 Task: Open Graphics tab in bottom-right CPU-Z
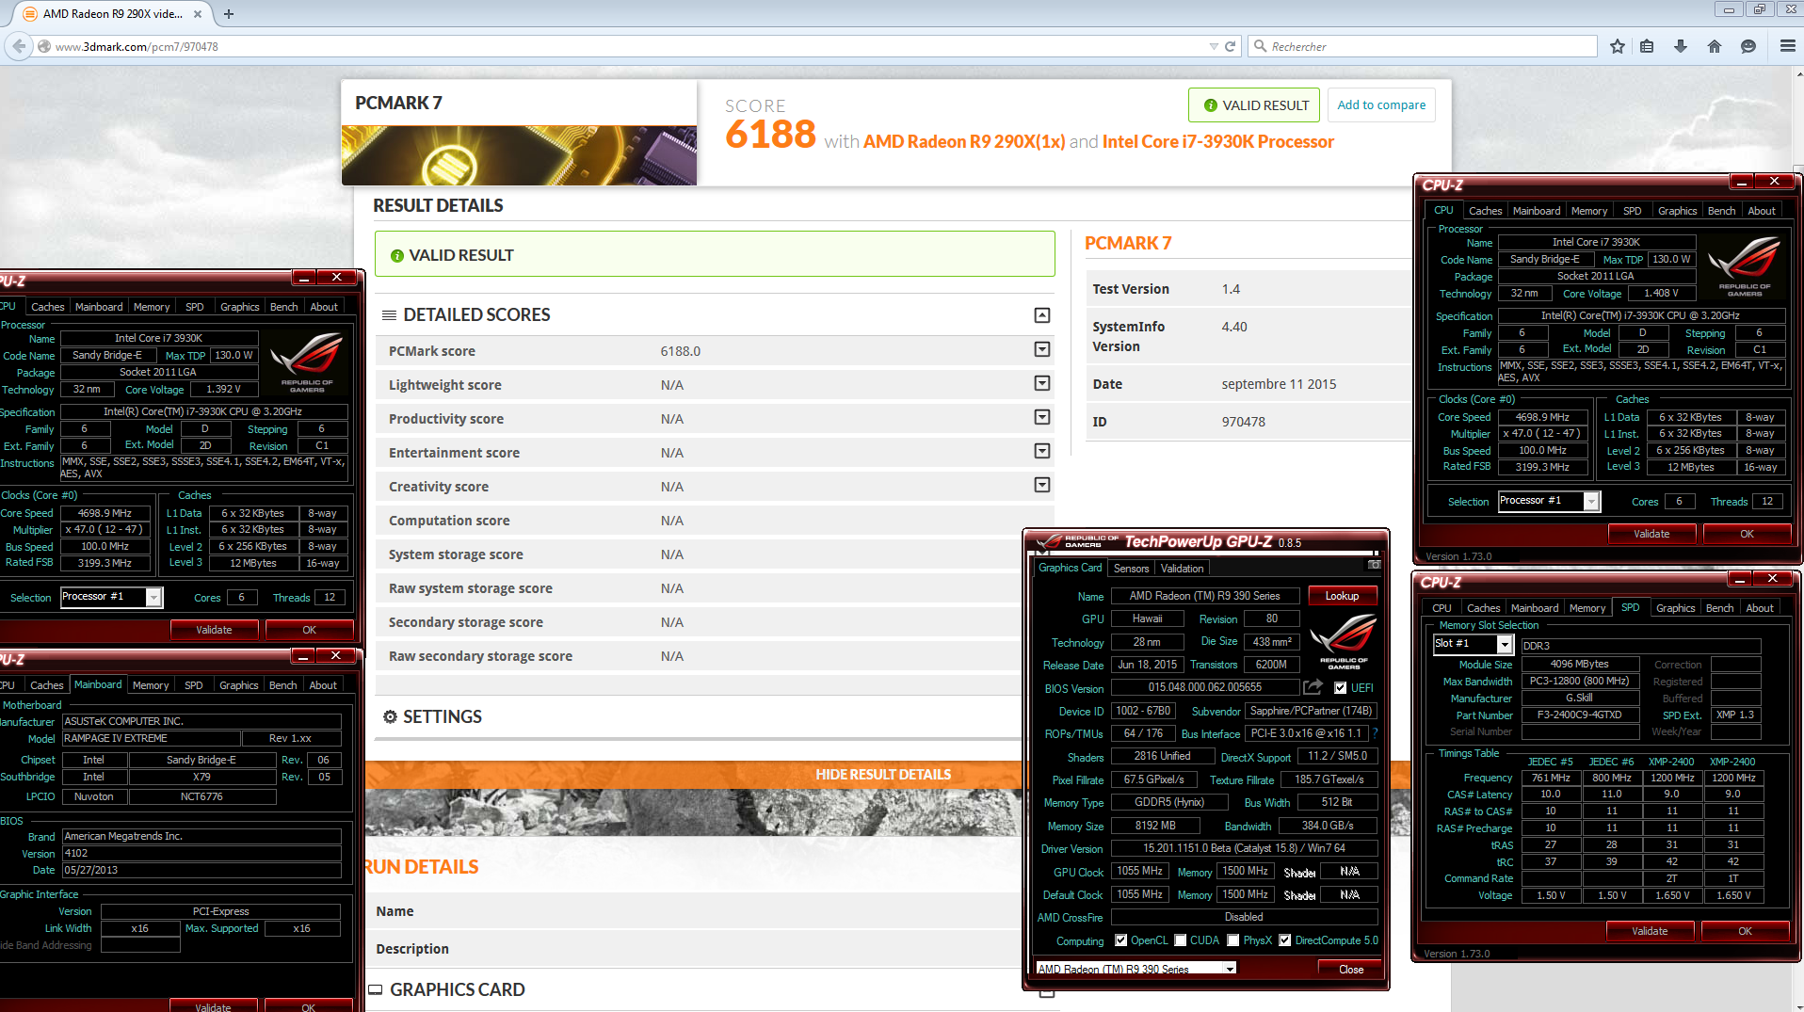(x=1676, y=608)
